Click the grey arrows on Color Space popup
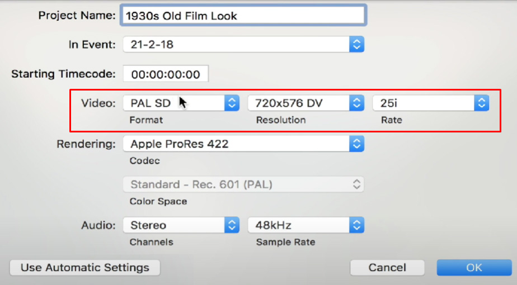This screenshot has height=285, width=517. pyautogui.click(x=356, y=184)
